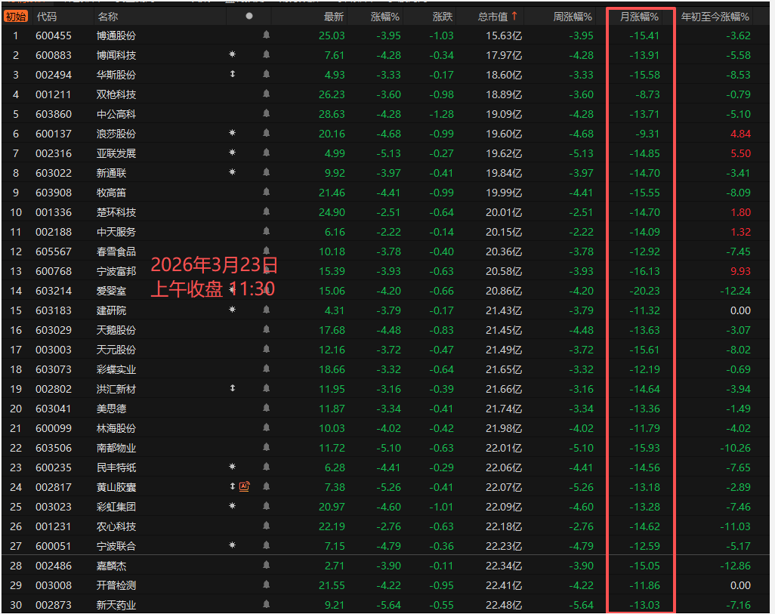Click the up-down arrow icon for 黄山胶囊
This screenshot has width=775, height=614.
(233, 486)
